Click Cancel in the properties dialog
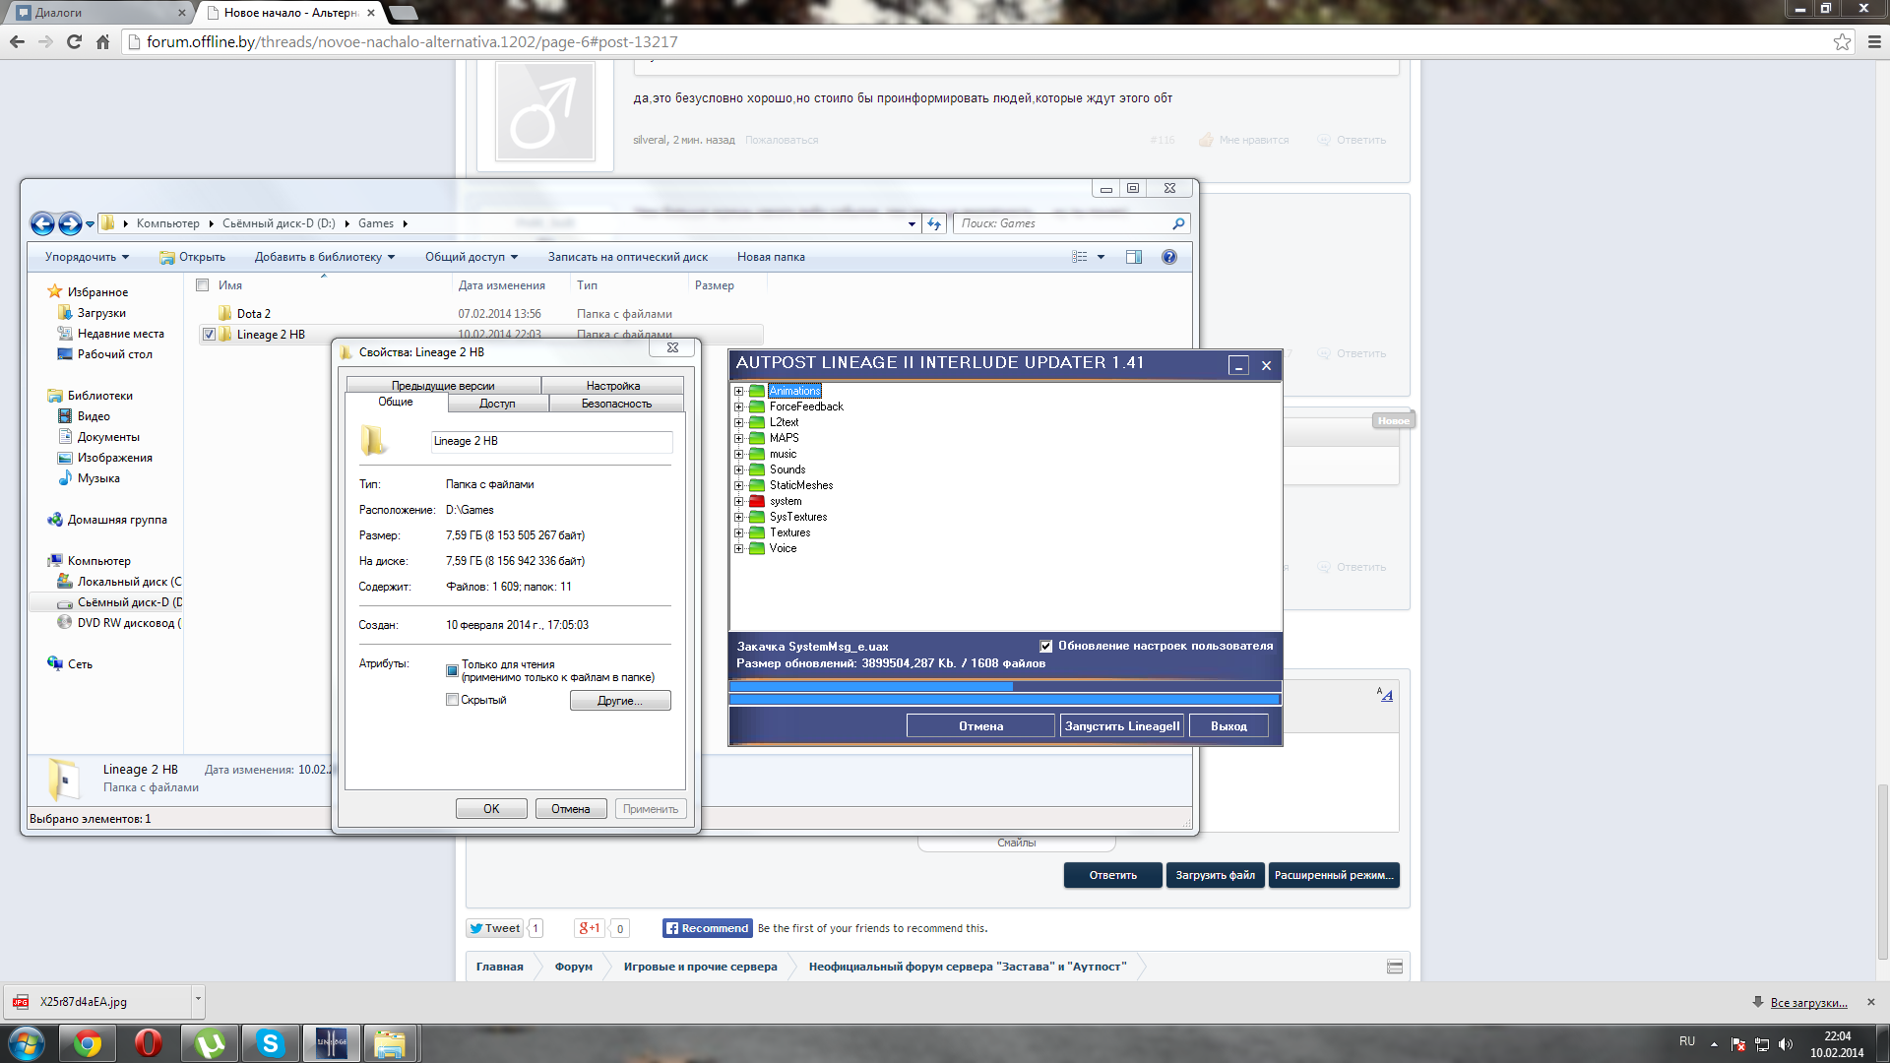The image size is (1890, 1063). [571, 809]
